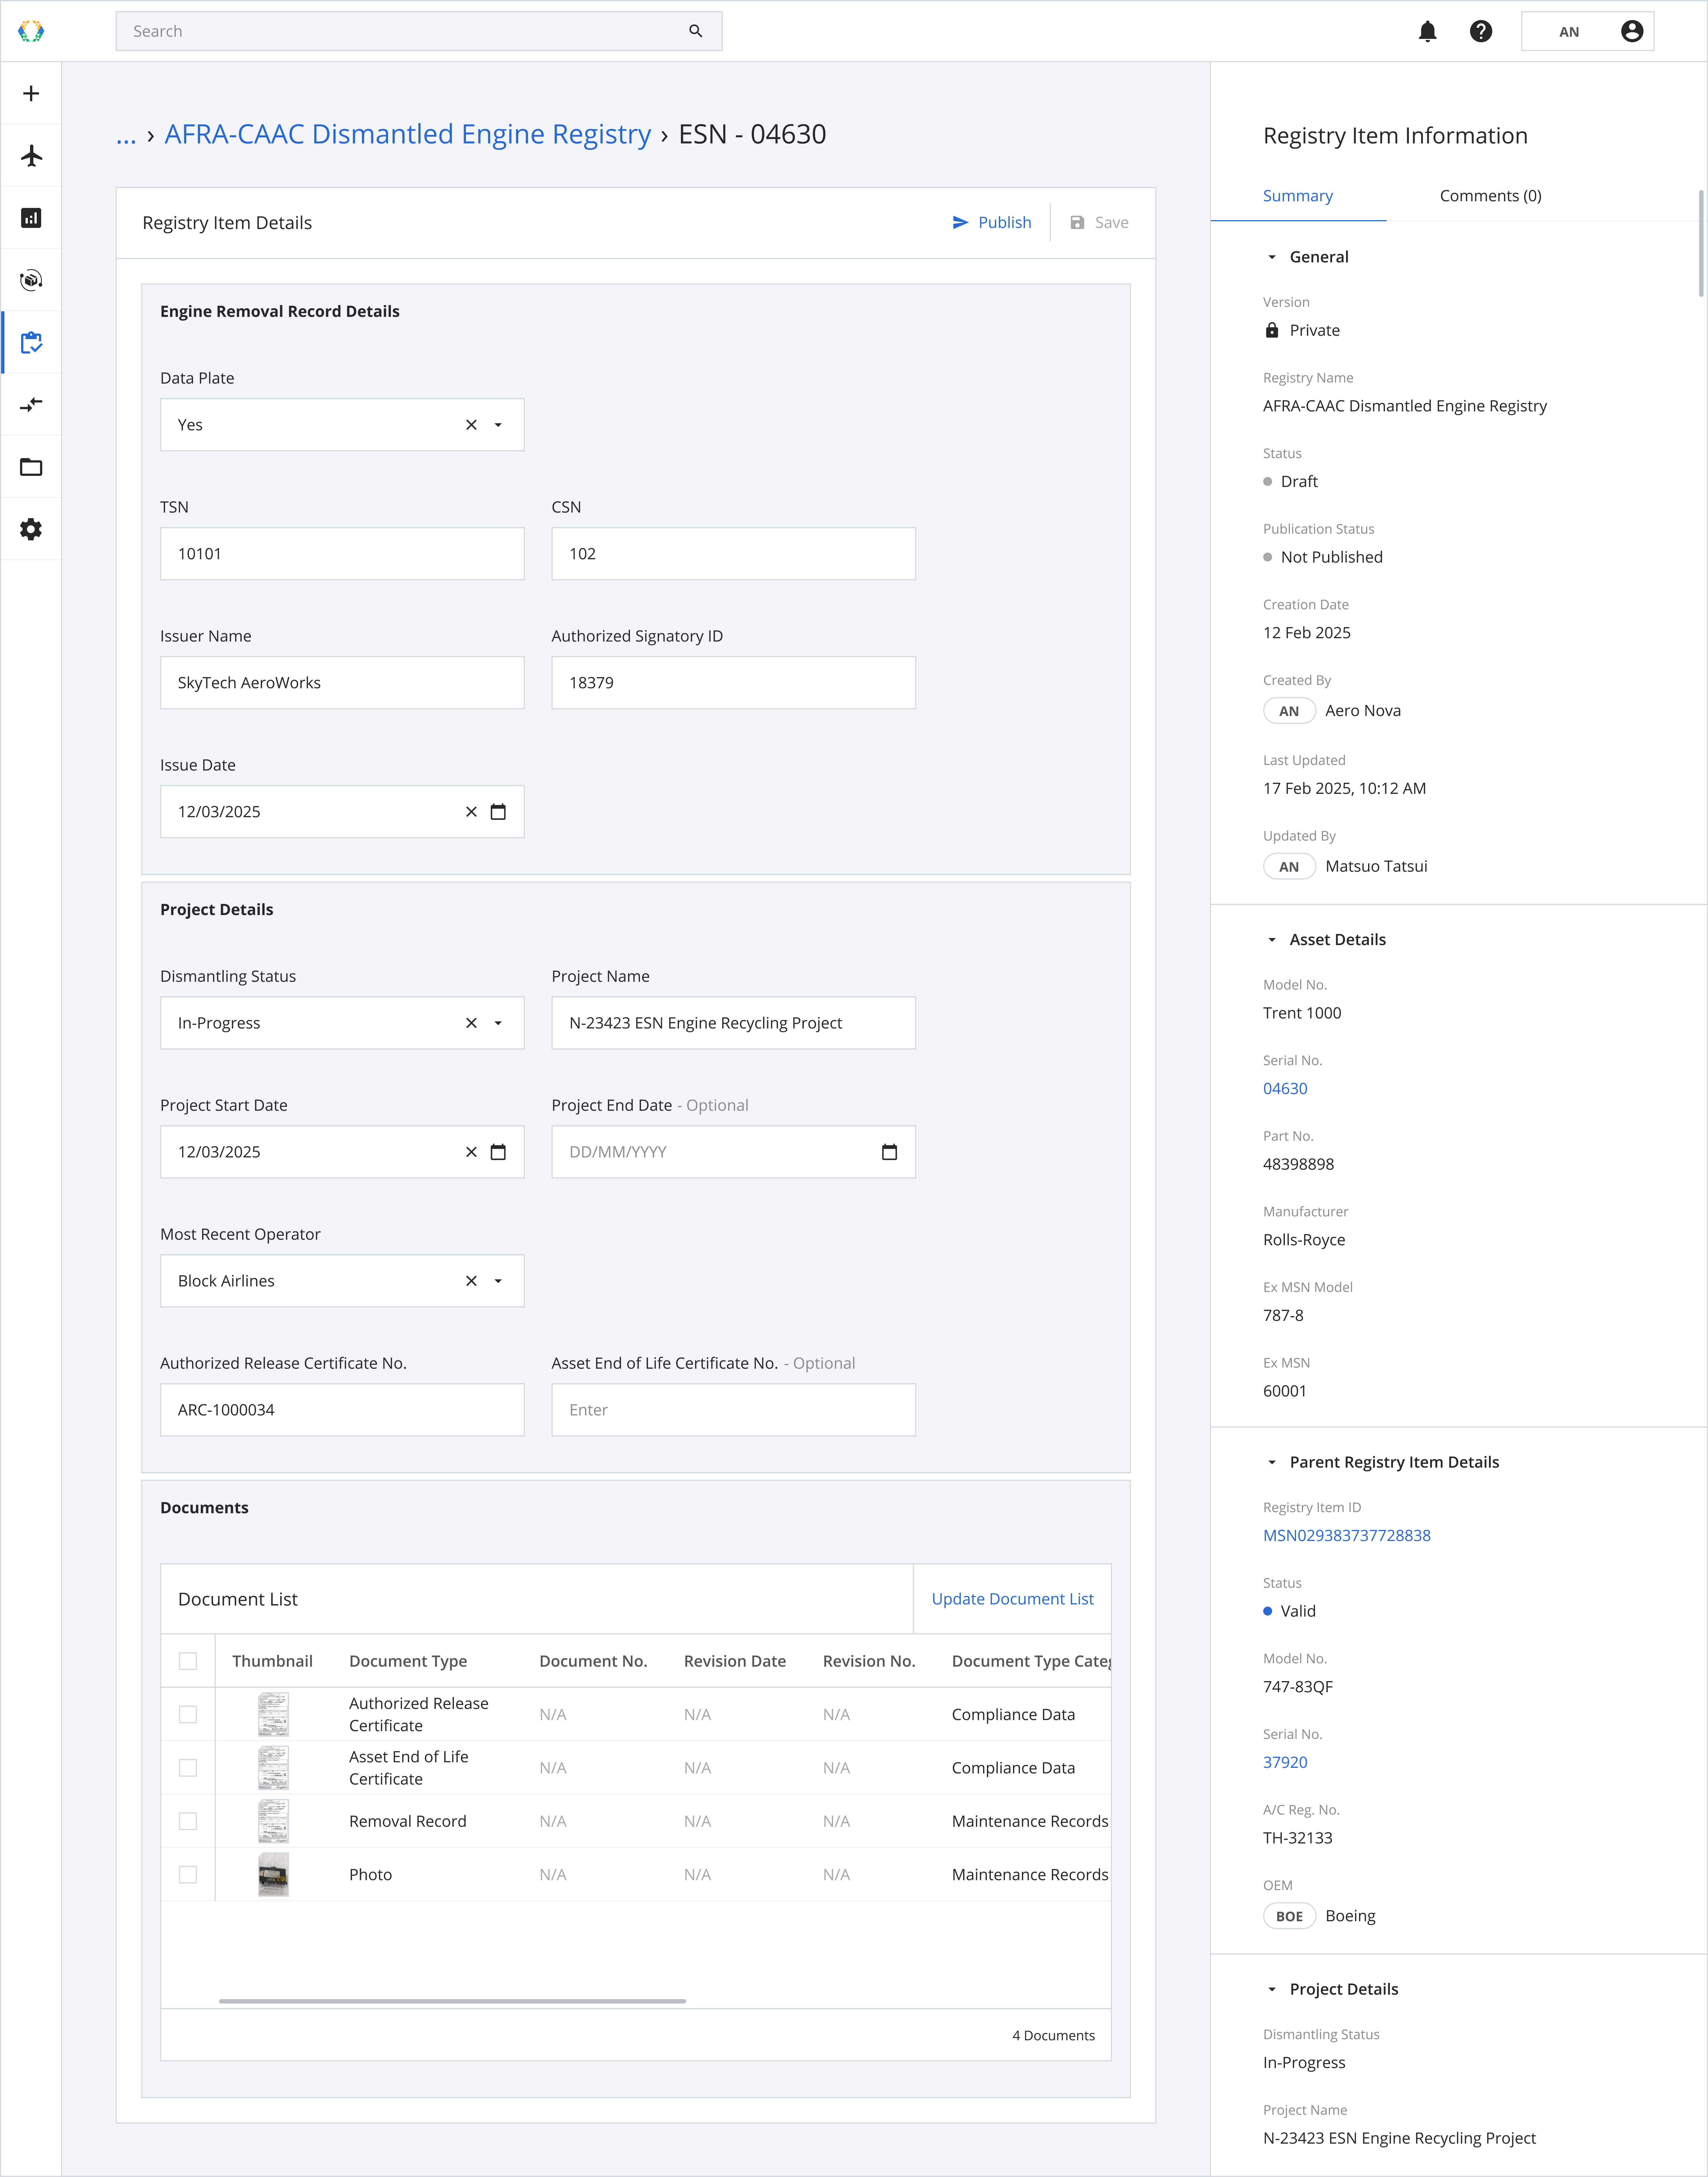The image size is (1708, 2177).
Task: Open the settings gear in sidebar
Action: pyautogui.click(x=31, y=529)
